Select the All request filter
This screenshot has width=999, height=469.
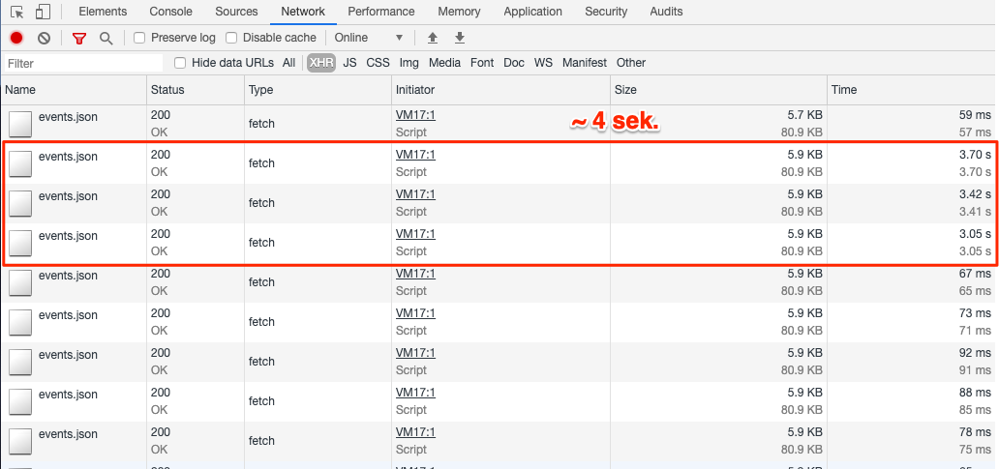(289, 63)
